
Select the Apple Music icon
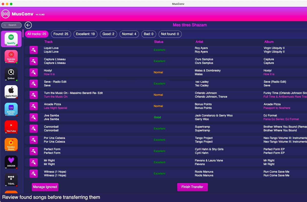11,92
